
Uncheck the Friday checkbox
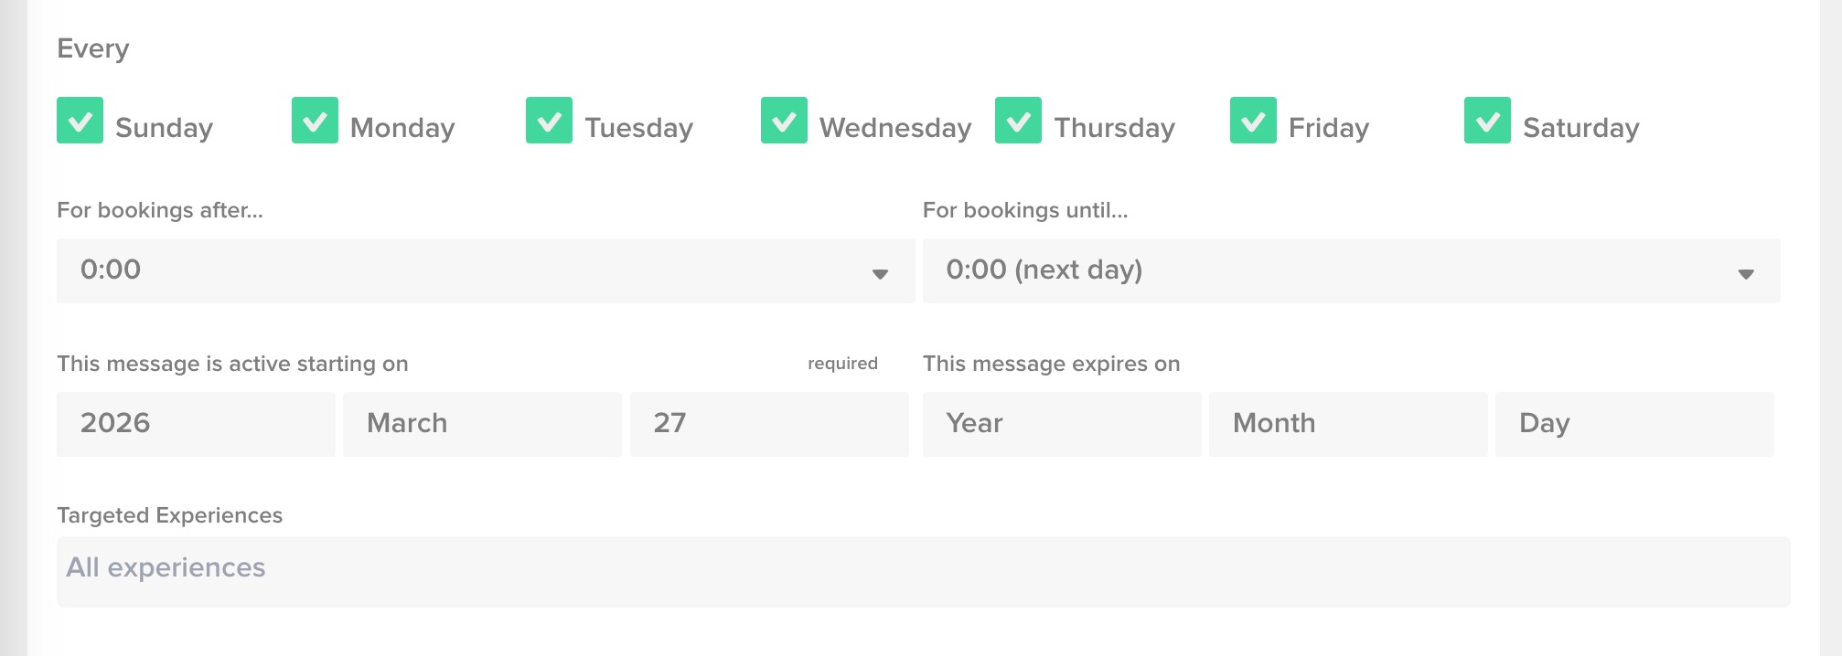(1253, 121)
